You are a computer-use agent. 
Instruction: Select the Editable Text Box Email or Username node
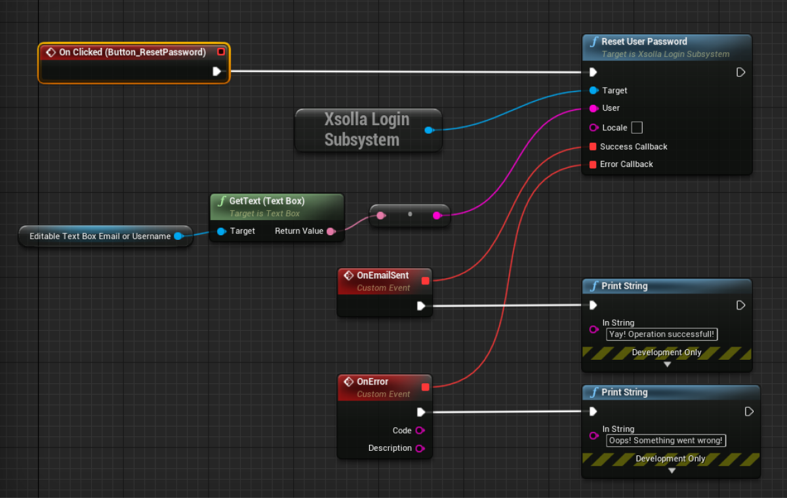pos(100,236)
